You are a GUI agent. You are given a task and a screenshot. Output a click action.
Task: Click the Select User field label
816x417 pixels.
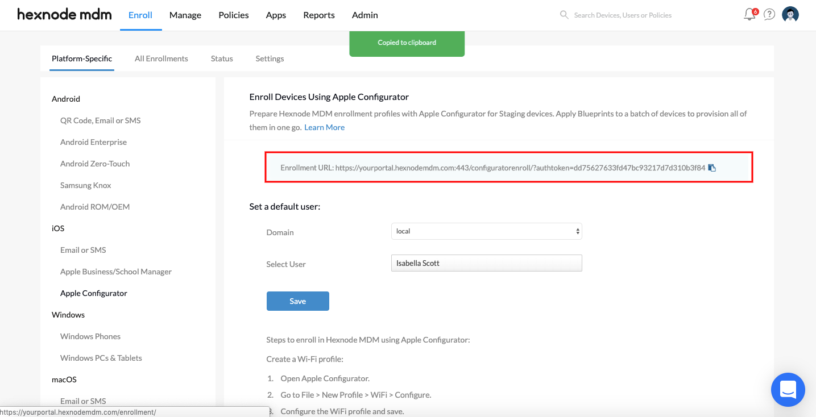coord(286,264)
